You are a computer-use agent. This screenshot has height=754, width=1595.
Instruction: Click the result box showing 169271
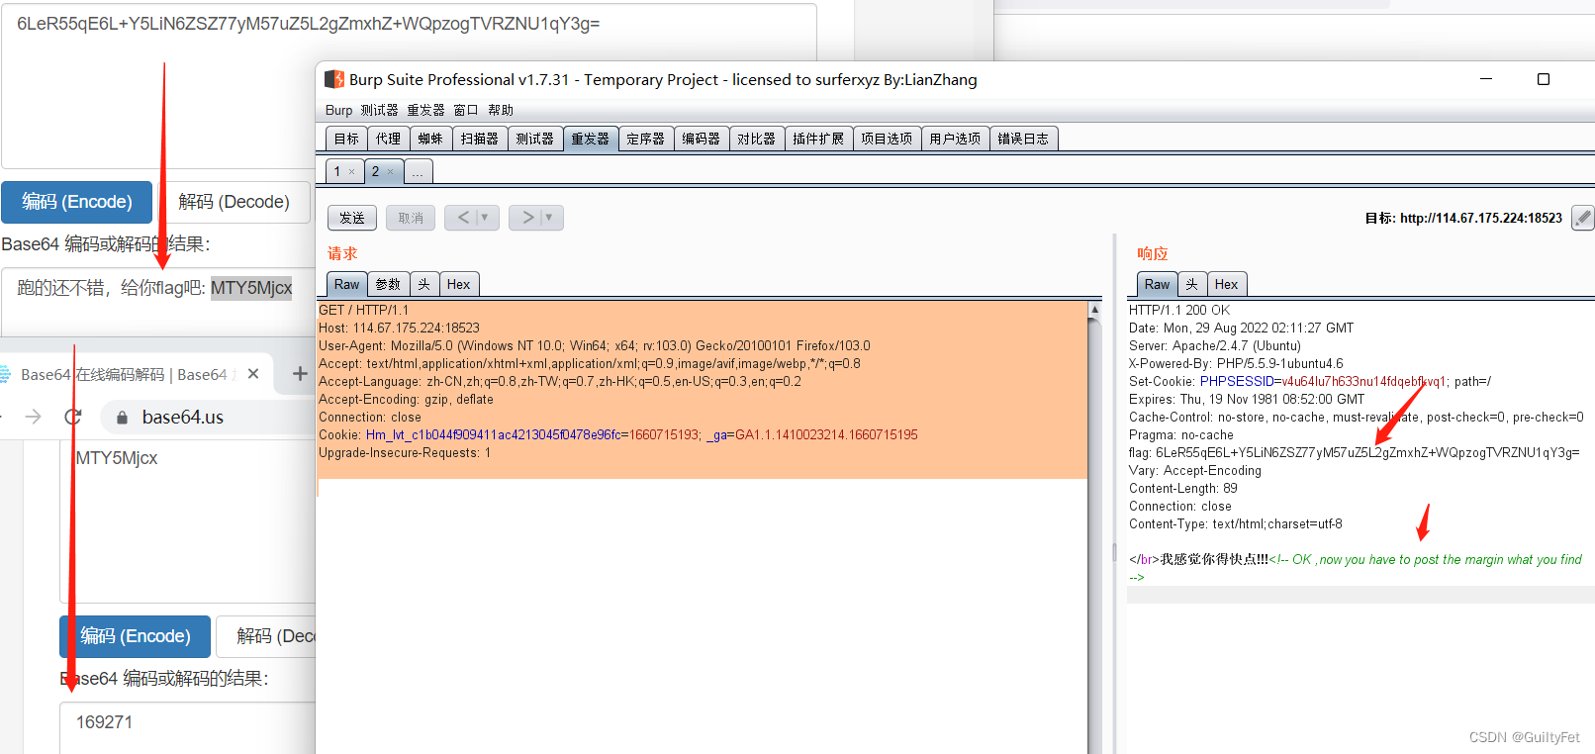pyautogui.click(x=188, y=728)
